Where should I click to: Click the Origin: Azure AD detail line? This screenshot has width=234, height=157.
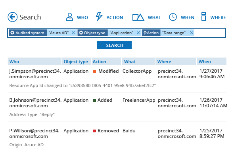27,145
